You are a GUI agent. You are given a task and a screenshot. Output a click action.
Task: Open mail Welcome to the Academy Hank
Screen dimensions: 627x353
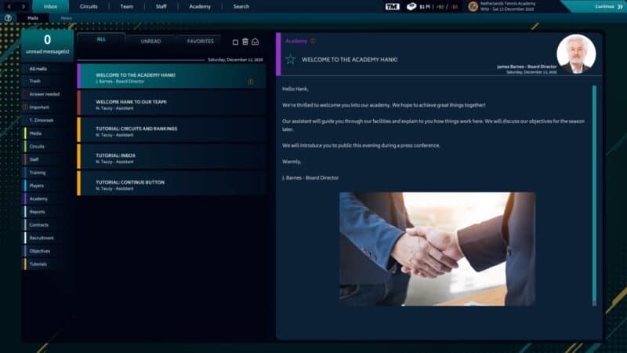pyautogui.click(x=172, y=76)
